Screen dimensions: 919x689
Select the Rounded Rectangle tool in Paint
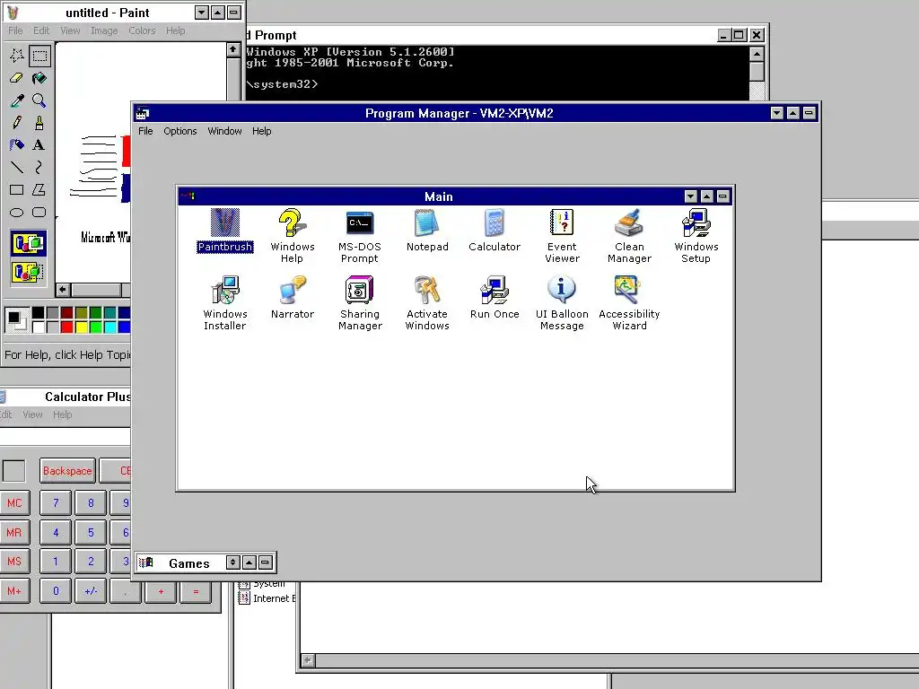pyautogui.click(x=39, y=212)
